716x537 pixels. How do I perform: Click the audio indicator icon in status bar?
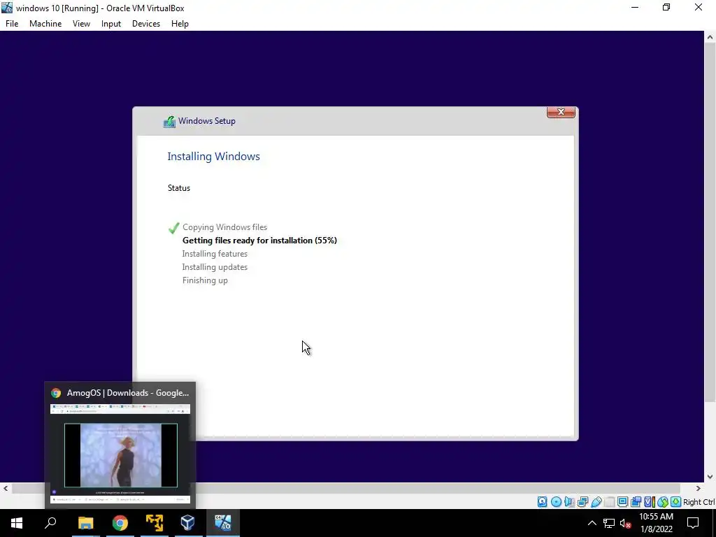tap(569, 502)
